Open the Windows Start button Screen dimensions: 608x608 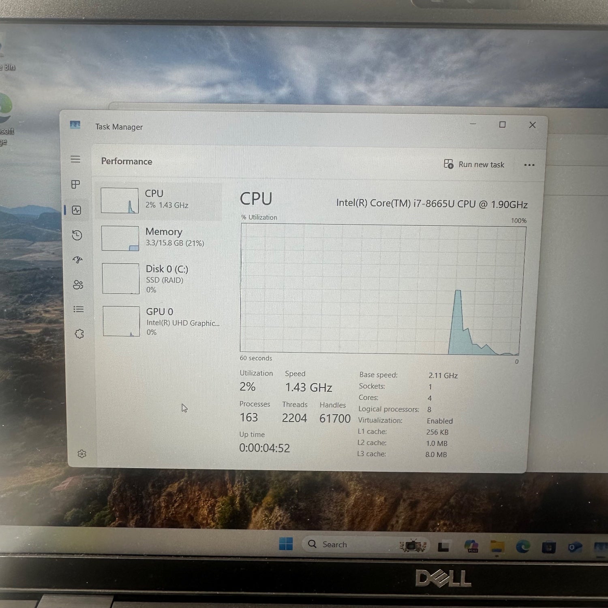(x=286, y=544)
